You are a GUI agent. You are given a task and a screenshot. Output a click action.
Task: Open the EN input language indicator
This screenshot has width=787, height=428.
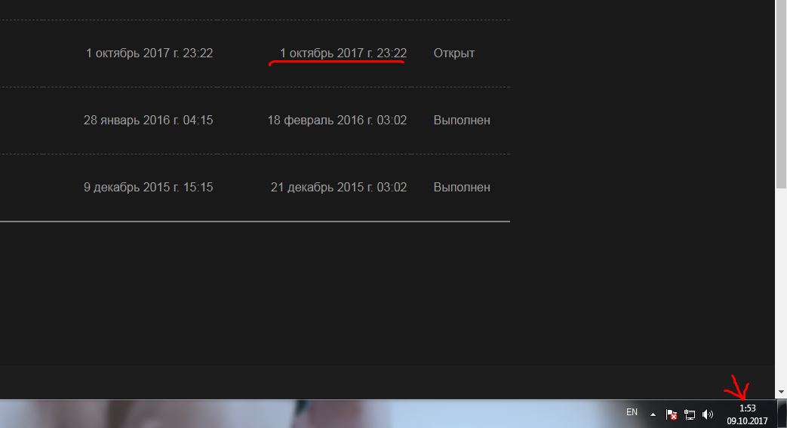[632, 412]
